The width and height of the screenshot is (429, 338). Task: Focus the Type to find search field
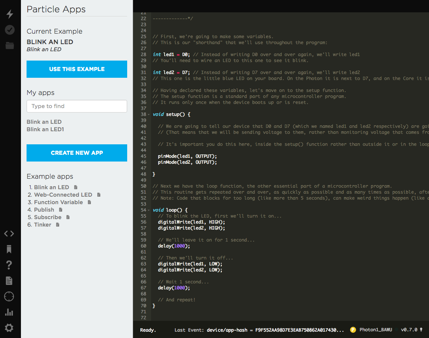(x=77, y=106)
